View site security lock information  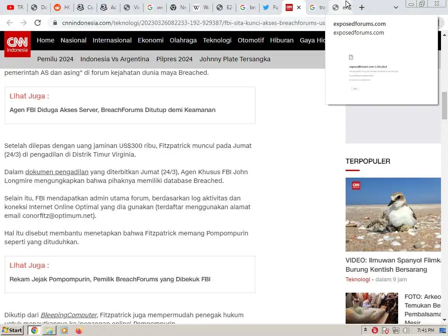pos(55,23)
